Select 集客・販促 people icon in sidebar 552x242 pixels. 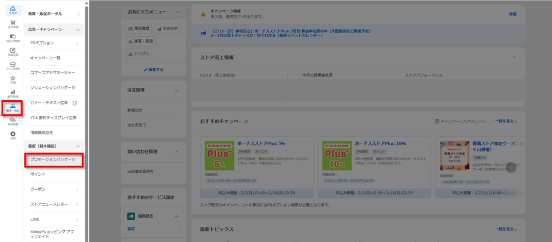coord(13,107)
